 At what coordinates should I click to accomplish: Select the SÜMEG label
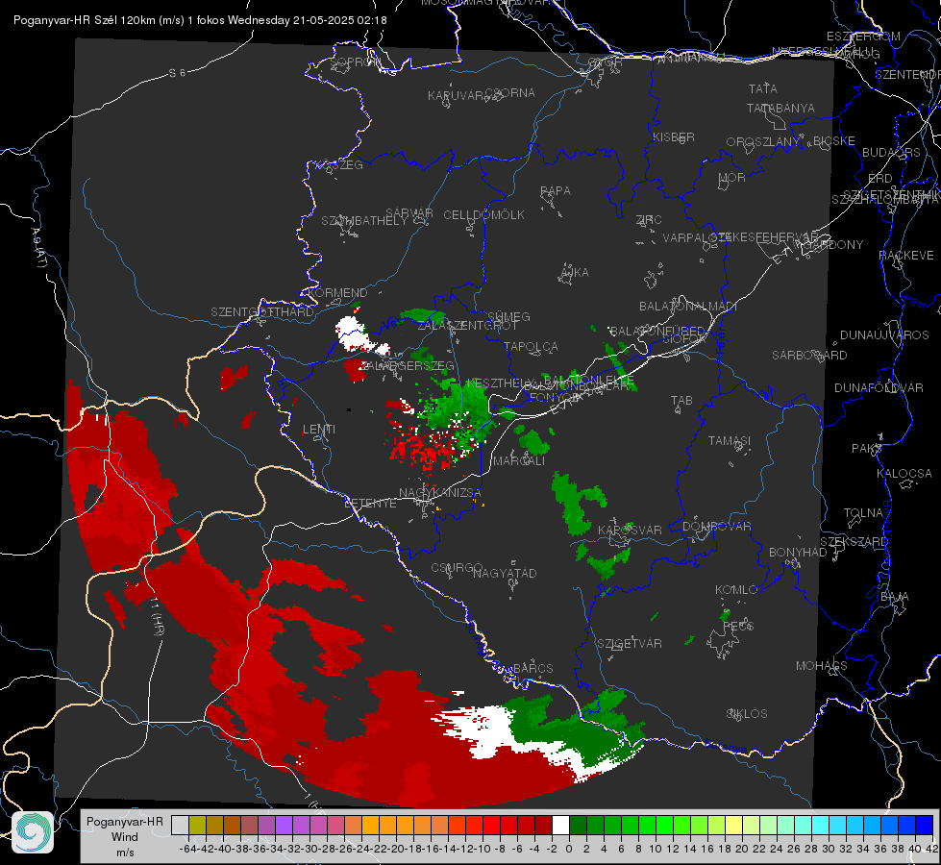(x=508, y=316)
